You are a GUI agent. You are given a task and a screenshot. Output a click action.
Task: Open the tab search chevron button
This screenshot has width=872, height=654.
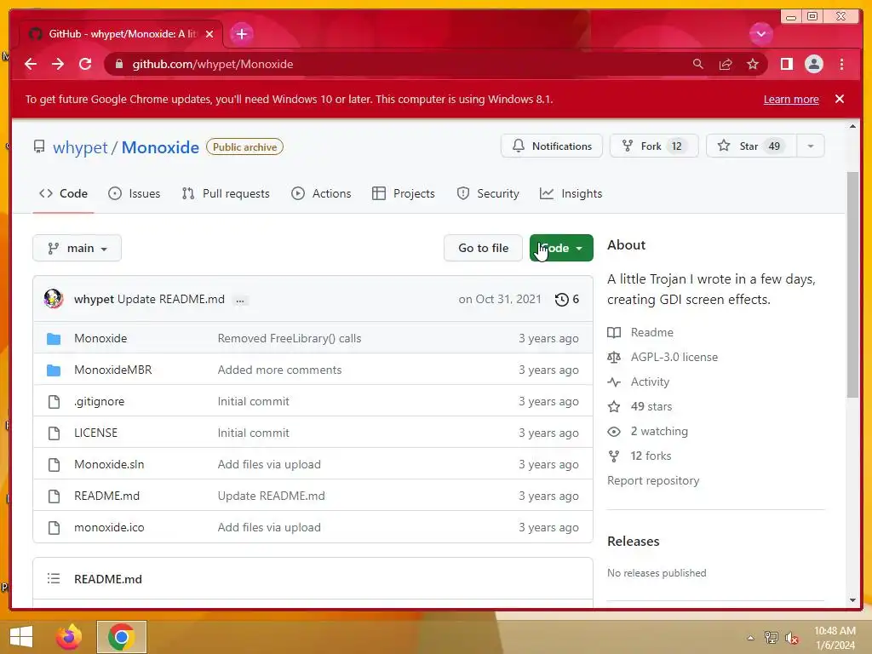760,34
